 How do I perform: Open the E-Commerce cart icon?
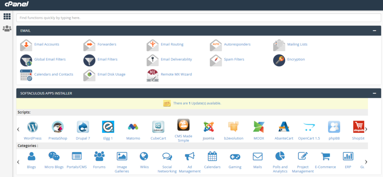pyautogui.click(x=325, y=156)
